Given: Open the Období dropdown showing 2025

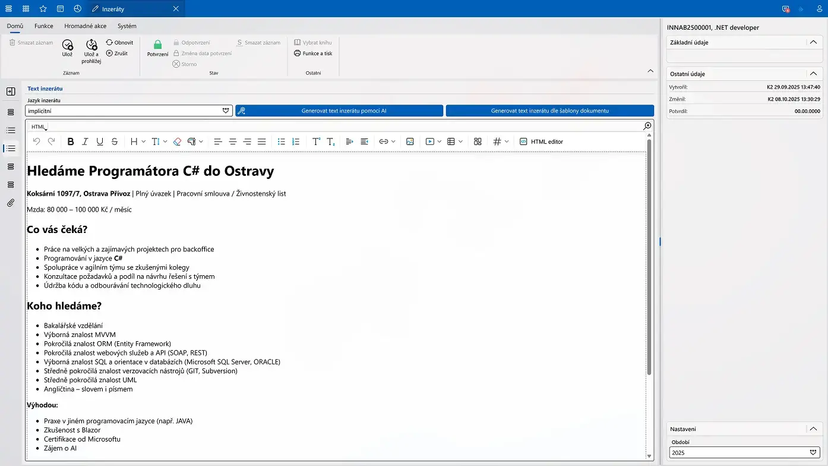Looking at the screenshot, I should (x=813, y=452).
